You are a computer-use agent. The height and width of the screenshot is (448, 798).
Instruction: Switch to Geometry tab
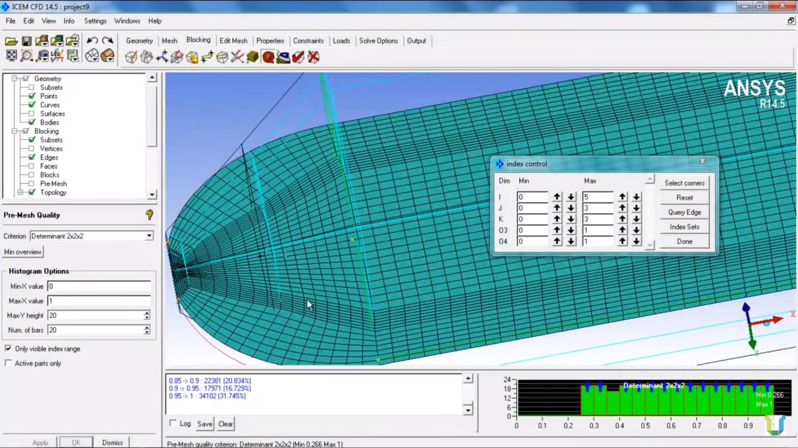tap(139, 41)
